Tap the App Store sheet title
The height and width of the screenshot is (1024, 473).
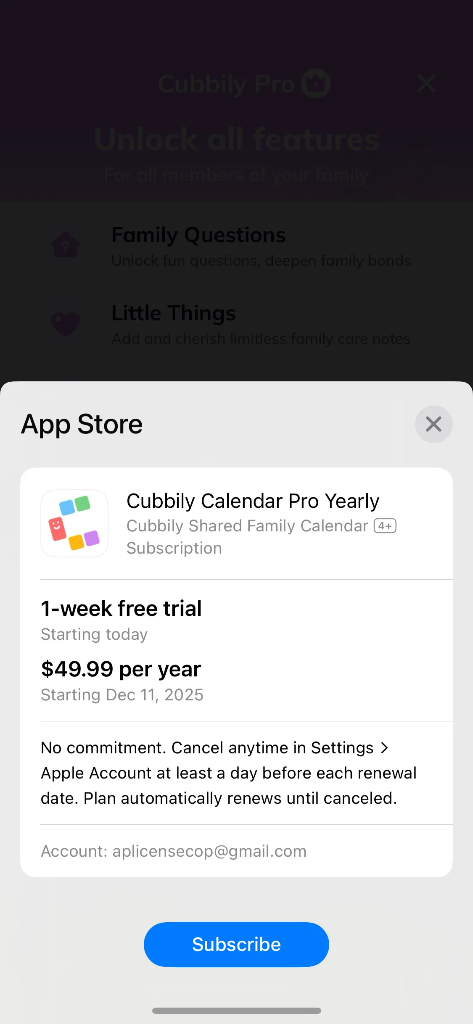pos(82,424)
